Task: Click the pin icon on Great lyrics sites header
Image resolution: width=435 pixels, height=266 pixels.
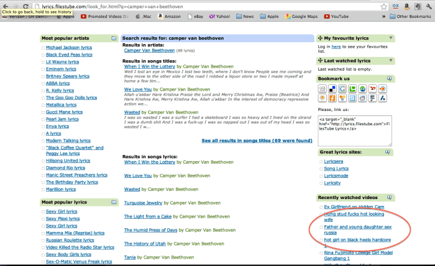Action: [x=388, y=152]
